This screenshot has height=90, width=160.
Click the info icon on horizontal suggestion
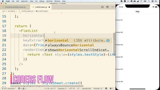pos(108,40)
